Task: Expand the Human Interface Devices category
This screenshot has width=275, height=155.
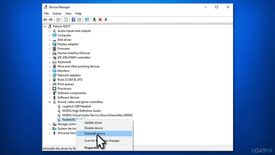Action: [49, 53]
